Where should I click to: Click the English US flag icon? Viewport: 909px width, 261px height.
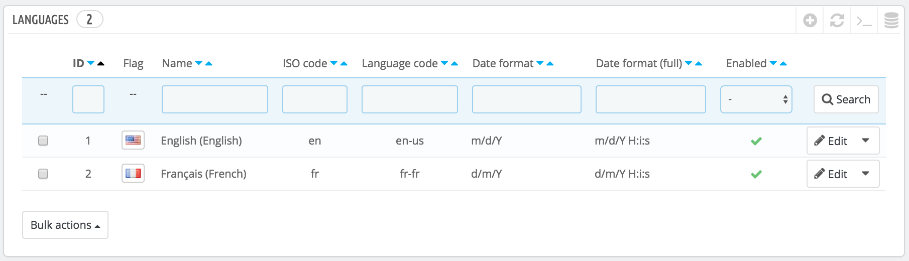[x=133, y=140]
